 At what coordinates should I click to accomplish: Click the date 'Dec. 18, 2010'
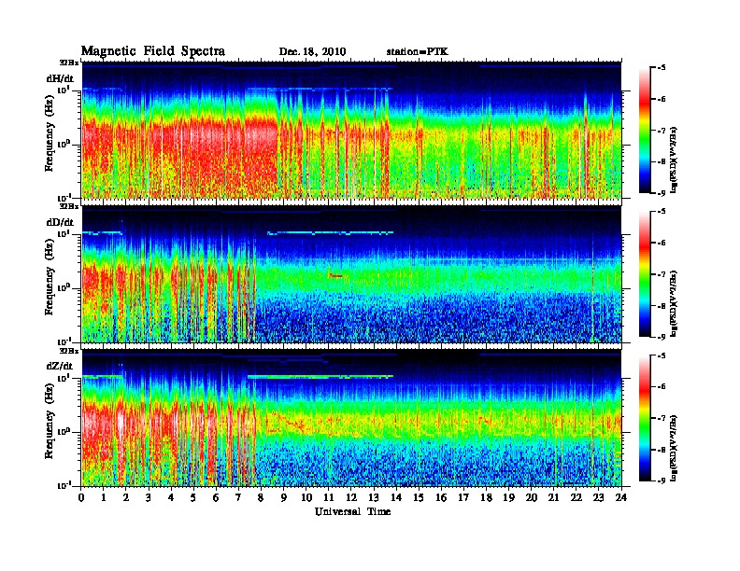[312, 52]
